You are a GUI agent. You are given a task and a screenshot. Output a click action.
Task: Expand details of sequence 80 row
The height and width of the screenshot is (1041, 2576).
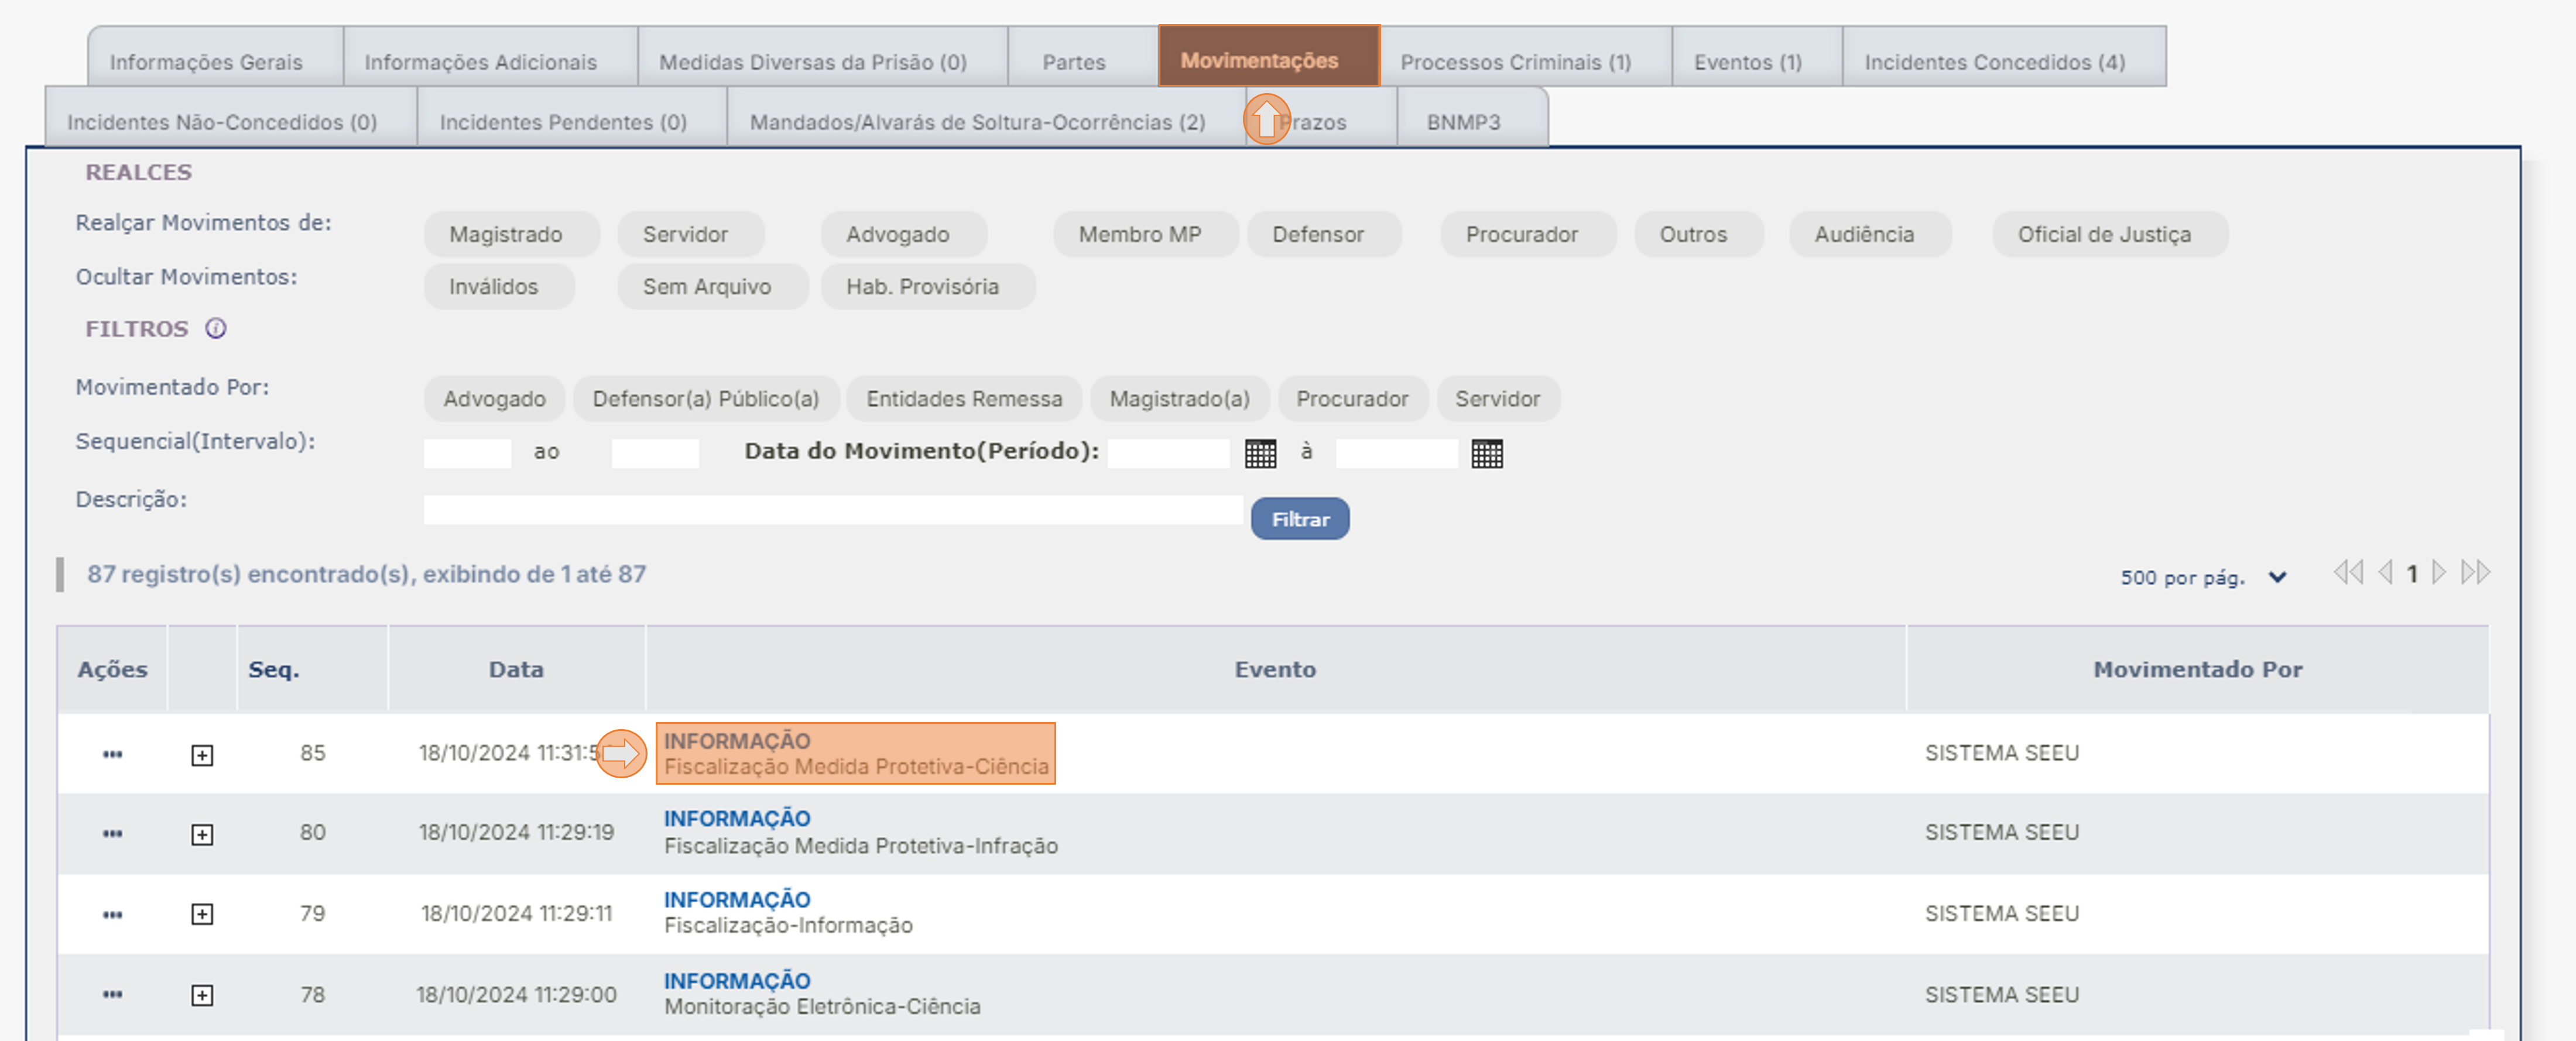(x=202, y=834)
